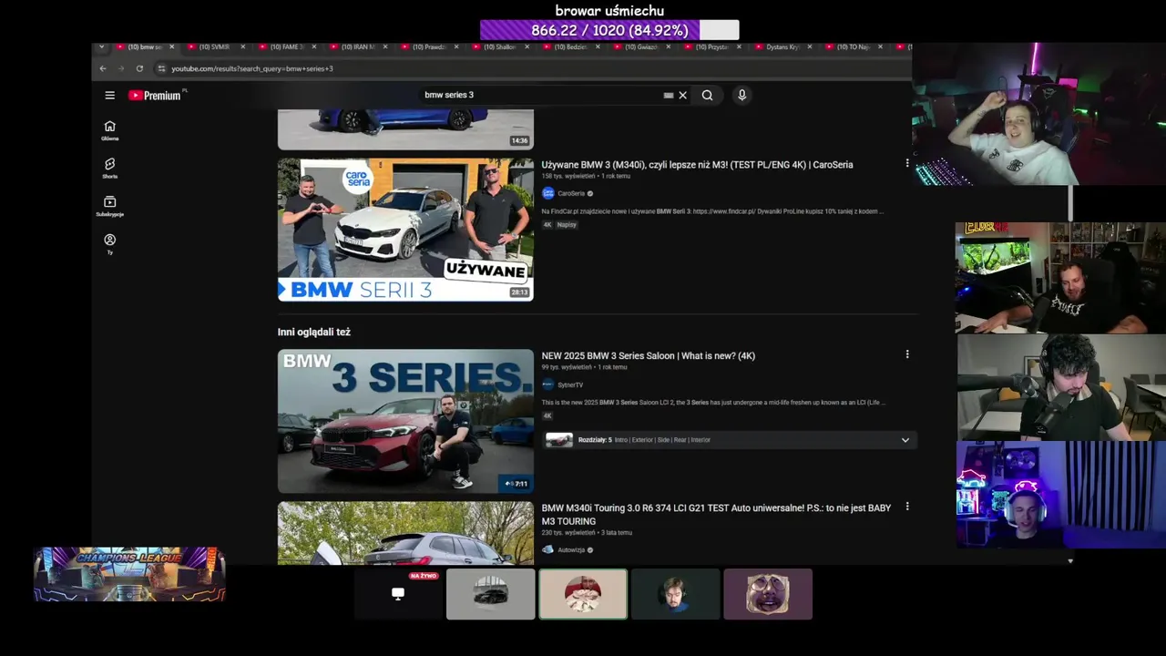1166x656 pixels.
Task: View site information icon in address bar
Action: tap(161, 68)
